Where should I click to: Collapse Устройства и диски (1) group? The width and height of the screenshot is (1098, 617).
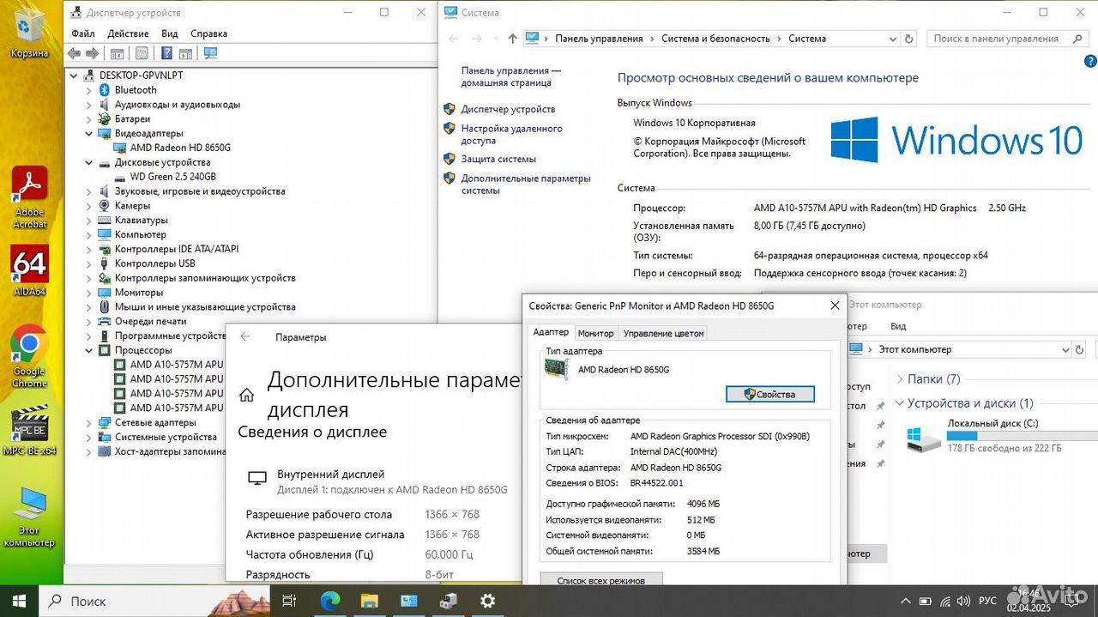(x=900, y=403)
